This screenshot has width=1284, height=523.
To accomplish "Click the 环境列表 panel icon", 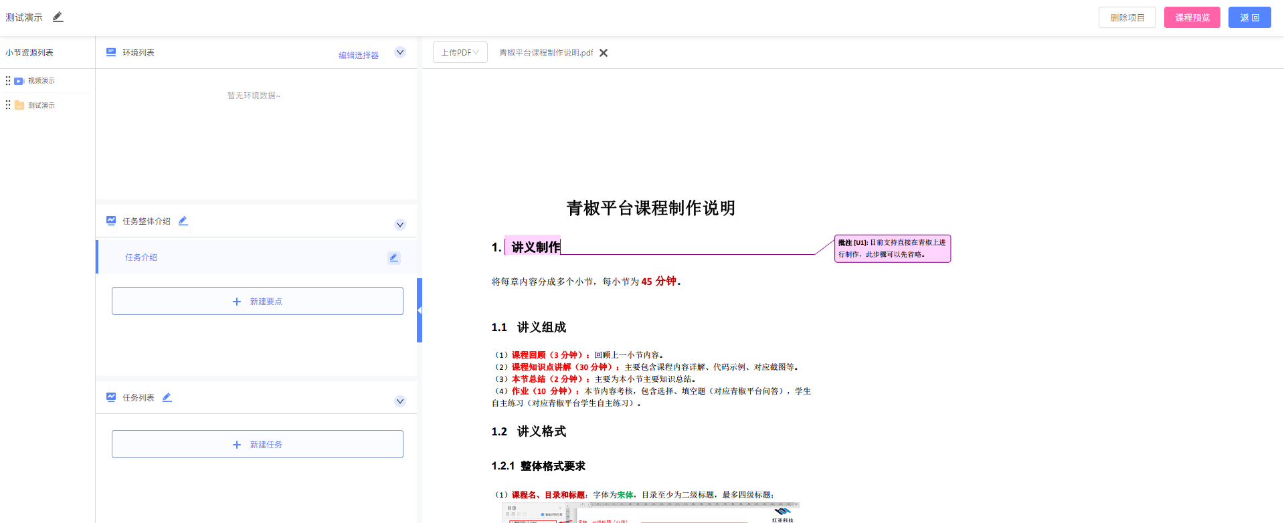I will (x=111, y=52).
